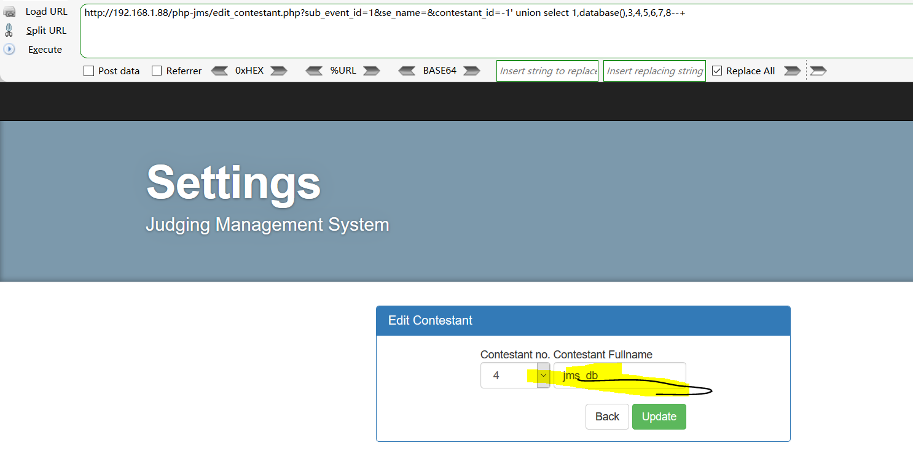
Task: Enable the Post data checkbox
Action: (x=88, y=71)
